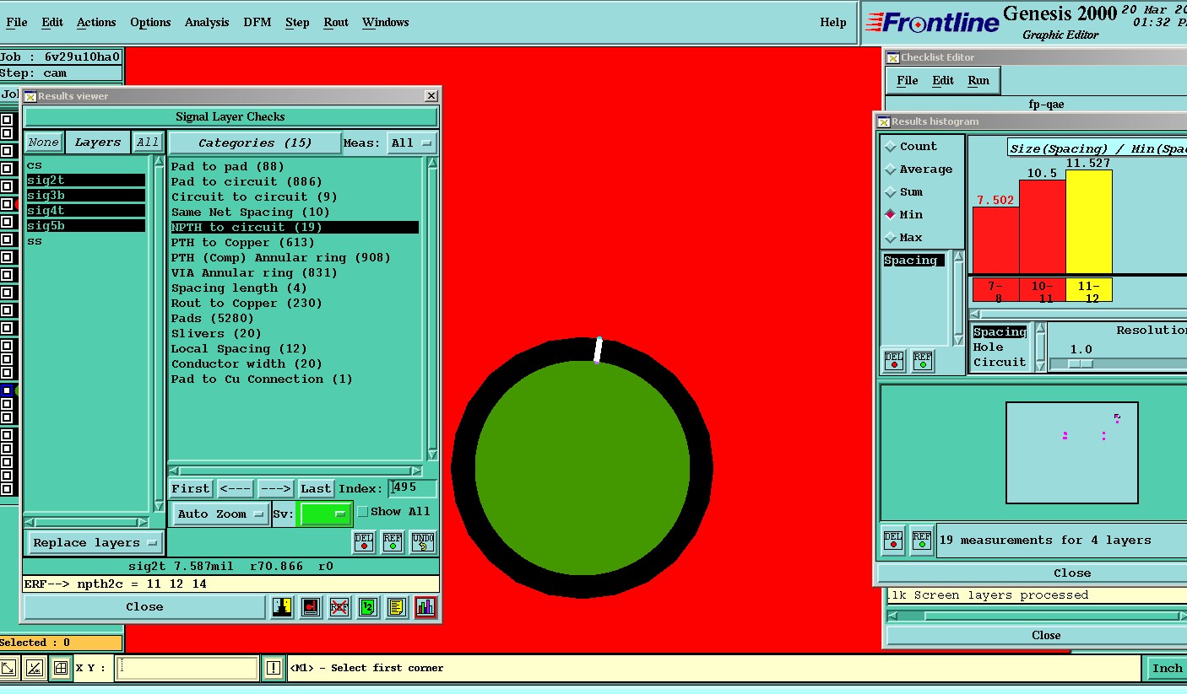
Task: Open File menu in main menu bar
Action: pyautogui.click(x=17, y=22)
